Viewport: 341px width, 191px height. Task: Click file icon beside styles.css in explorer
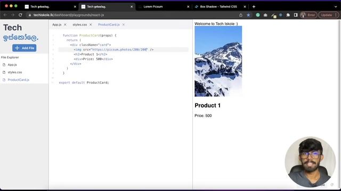(4, 72)
